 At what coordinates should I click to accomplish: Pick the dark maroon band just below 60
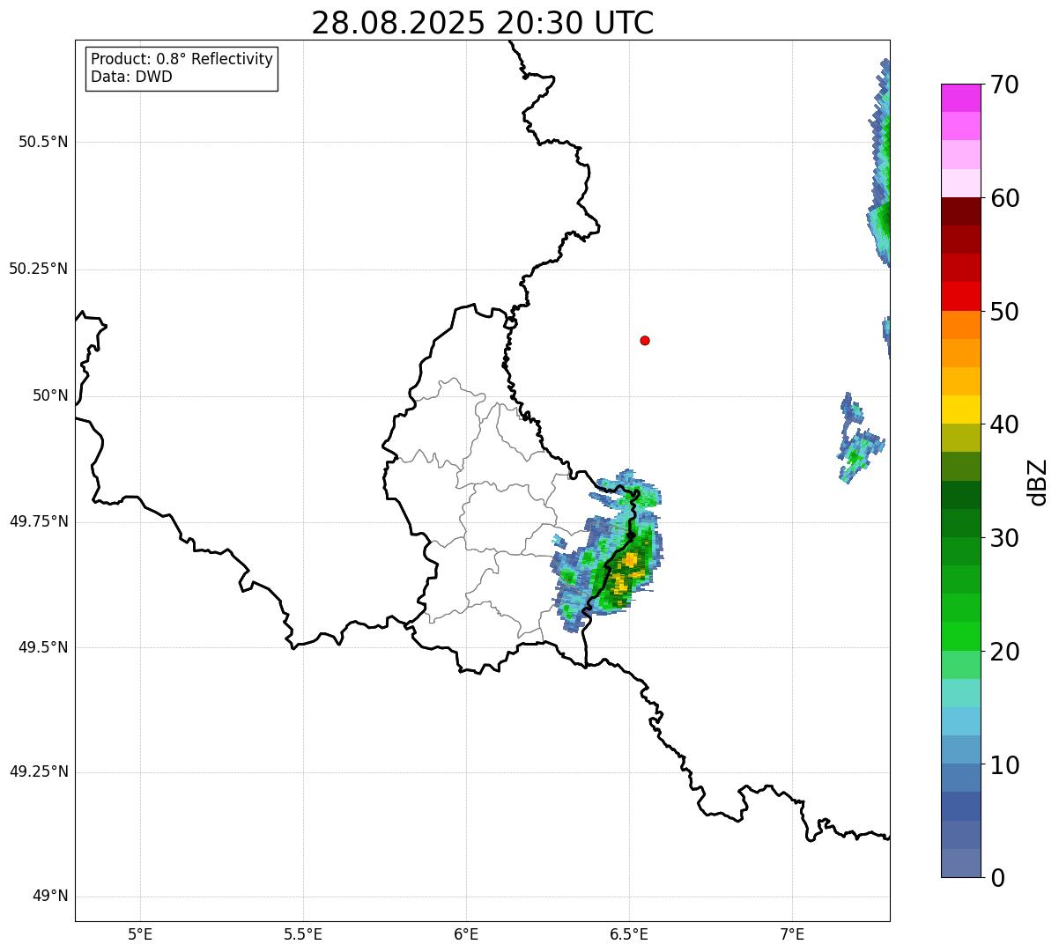click(960, 211)
